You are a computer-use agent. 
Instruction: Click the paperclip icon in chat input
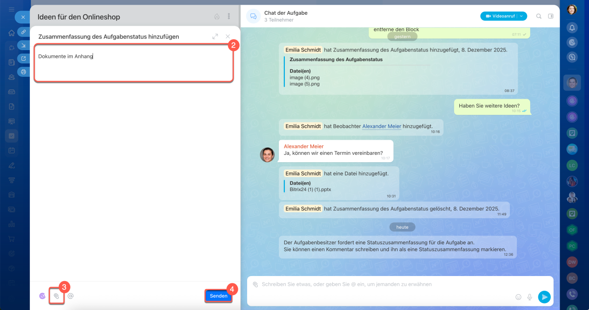255,284
